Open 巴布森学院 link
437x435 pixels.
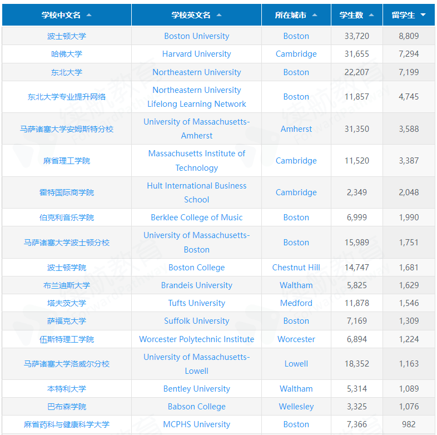[x=67, y=407]
